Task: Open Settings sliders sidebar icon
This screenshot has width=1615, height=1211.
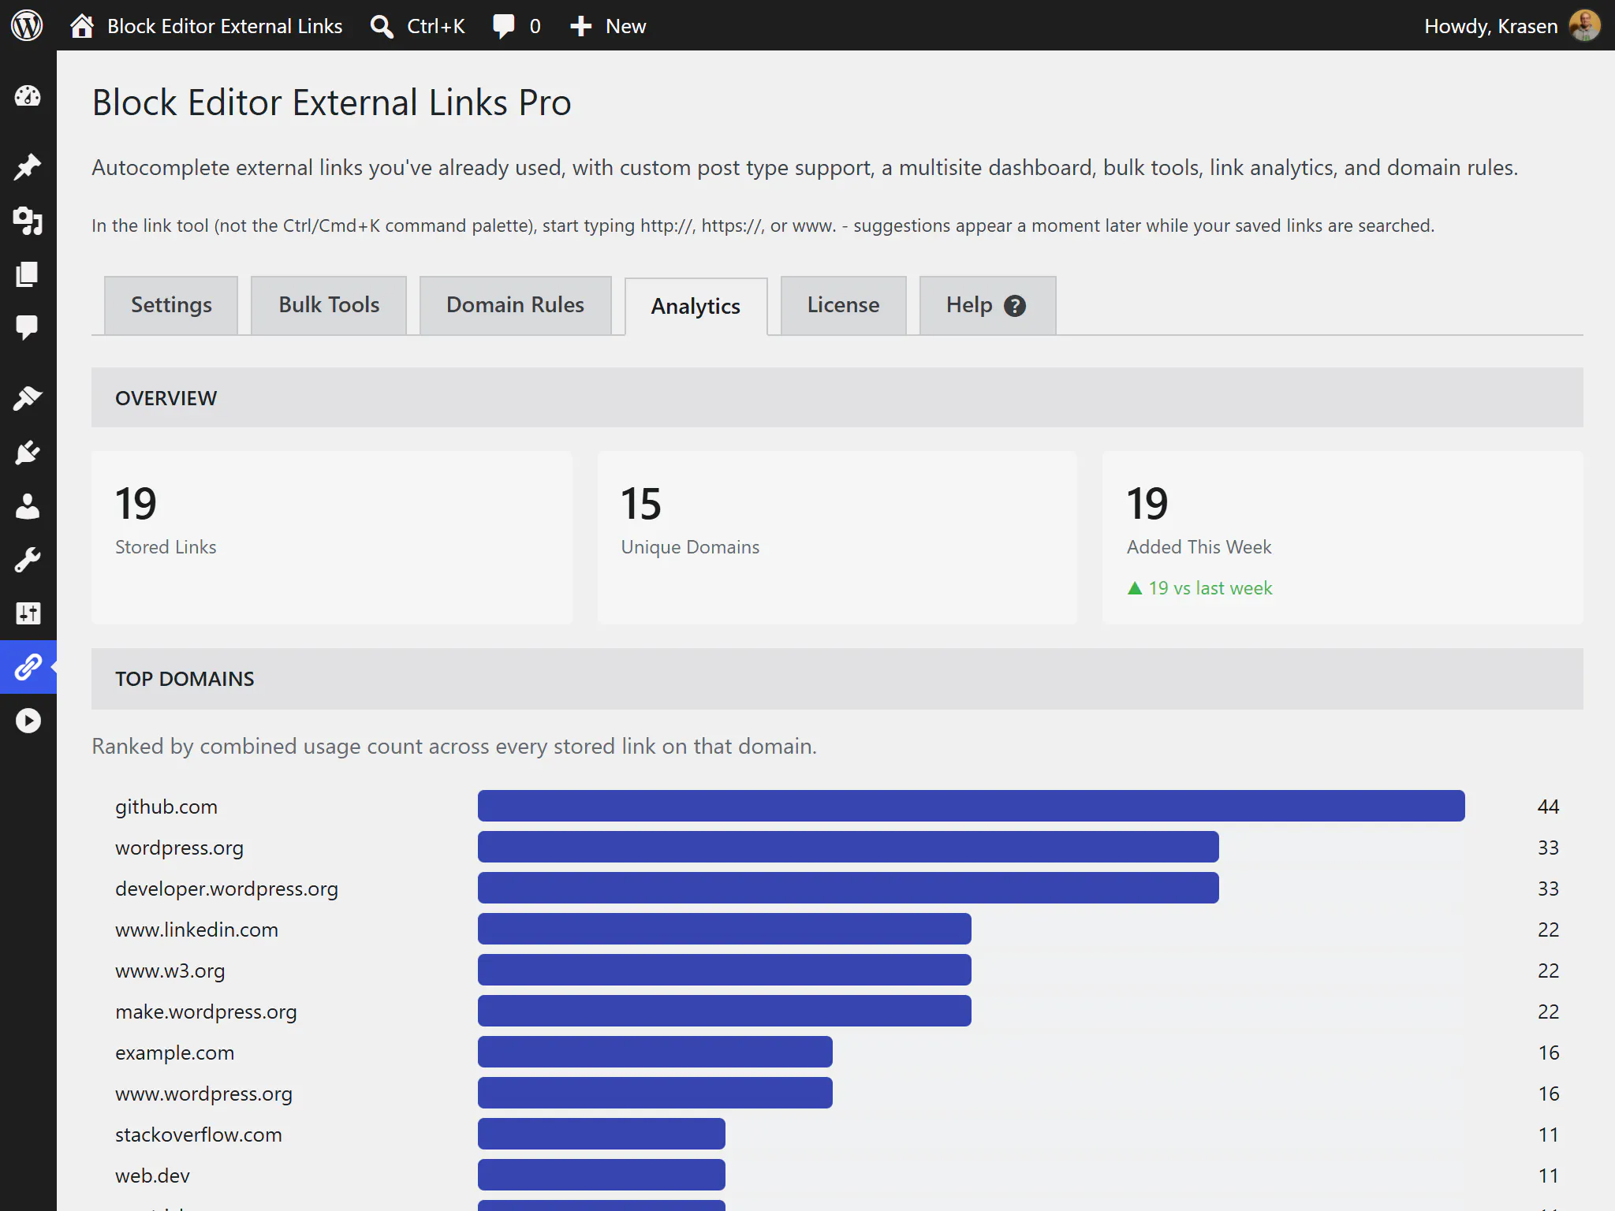Action: click(28, 613)
